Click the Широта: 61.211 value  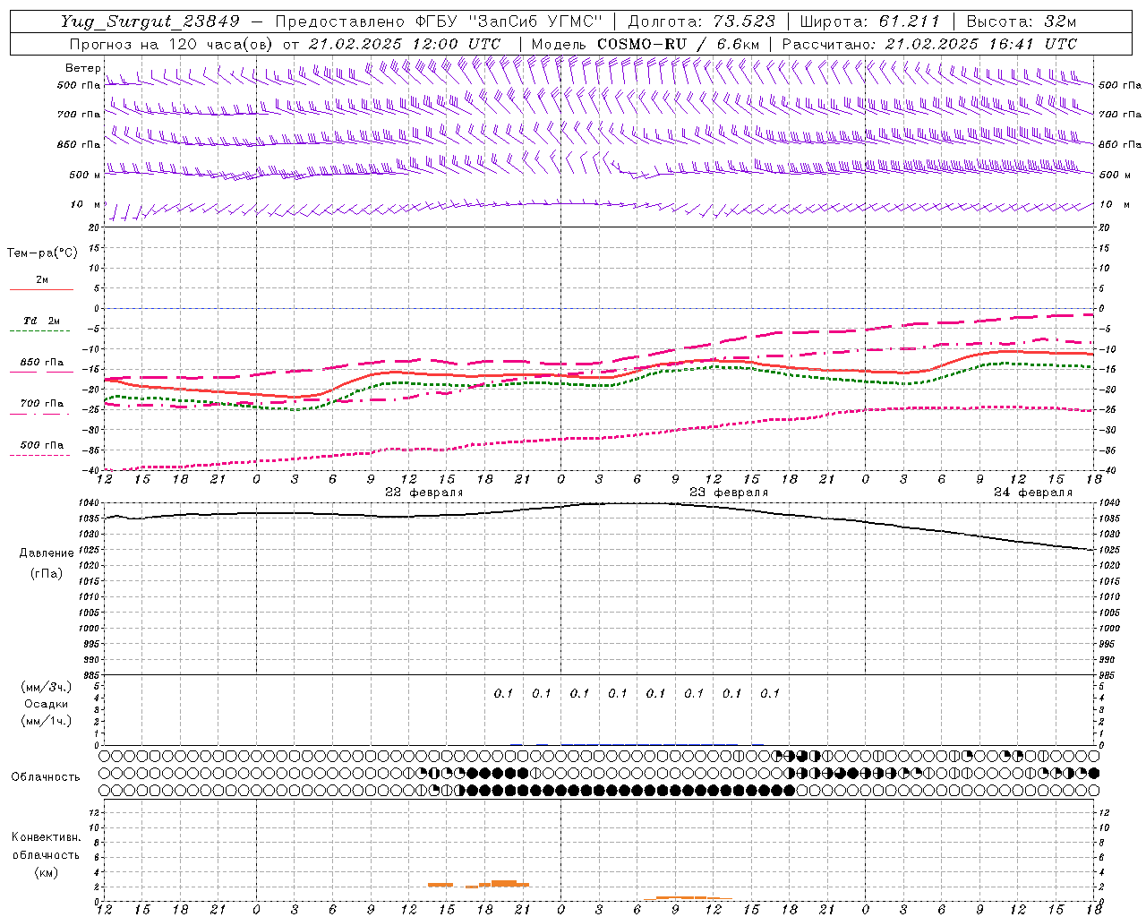tap(869, 21)
